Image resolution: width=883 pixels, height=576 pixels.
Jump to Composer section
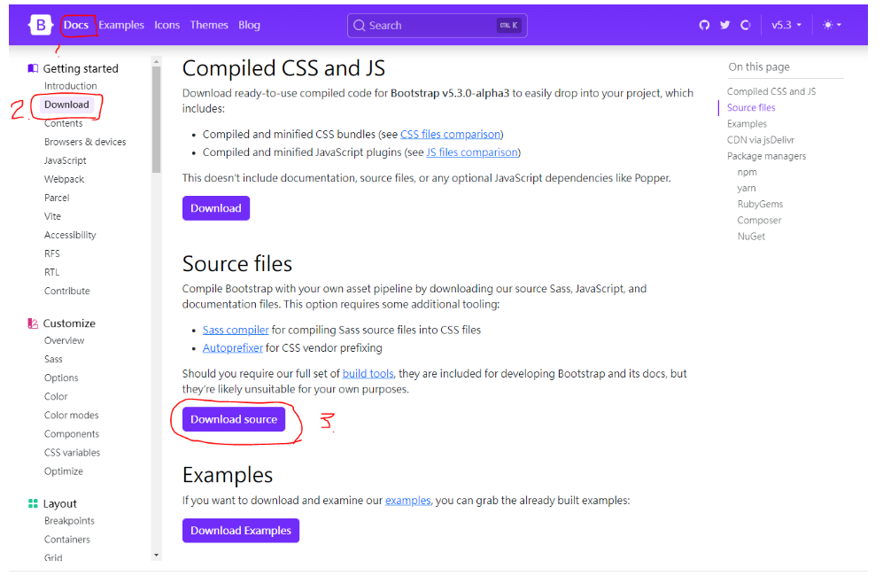click(x=759, y=220)
